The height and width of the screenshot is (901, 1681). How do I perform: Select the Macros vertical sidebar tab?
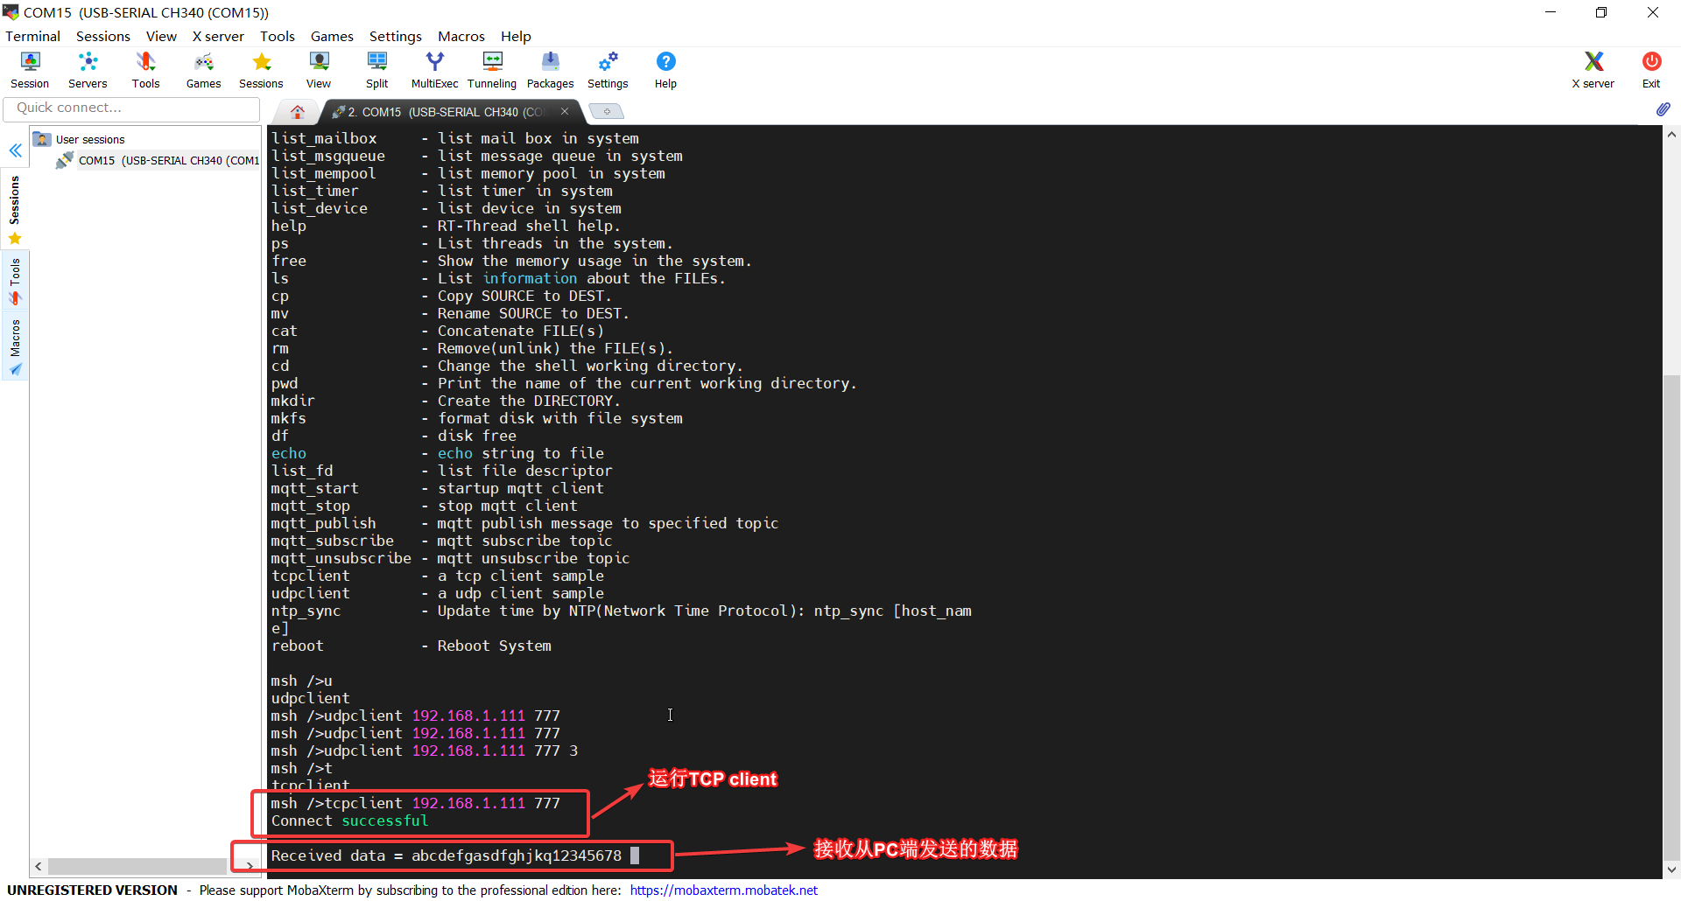15,347
